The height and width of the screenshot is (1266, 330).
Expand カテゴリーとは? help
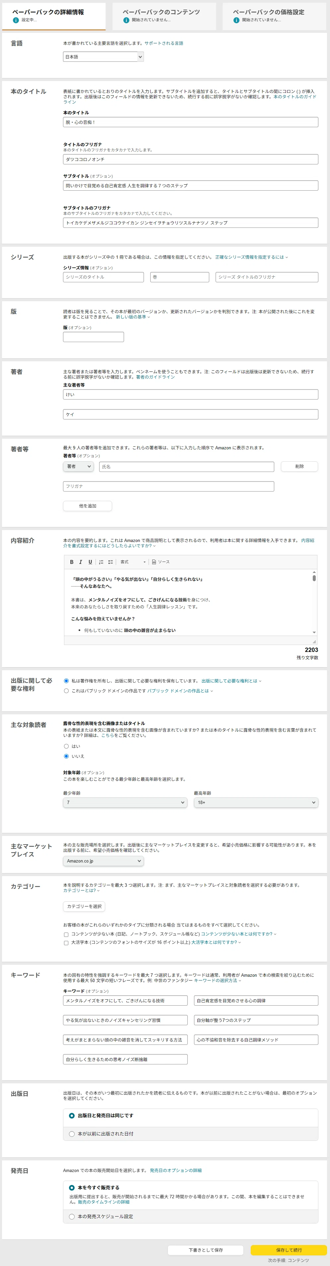pos(81,890)
